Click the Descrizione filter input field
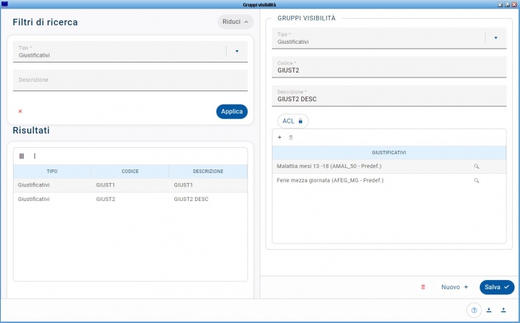Image resolution: width=520 pixels, height=323 pixels. [x=131, y=80]
